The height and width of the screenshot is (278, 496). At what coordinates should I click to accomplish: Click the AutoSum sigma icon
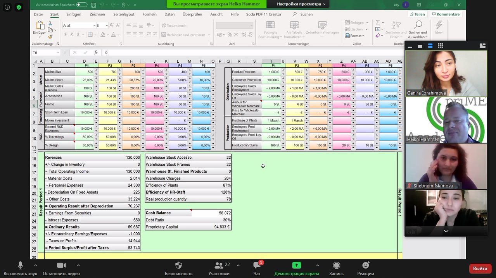tap(378, 22)
